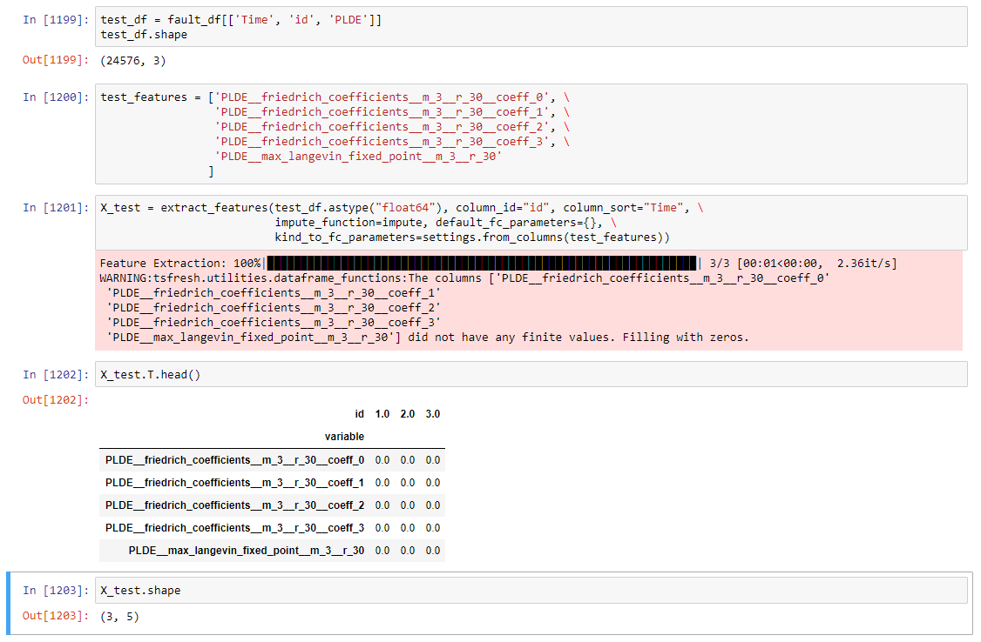Image resolution: width=981 pixels, height=642 pixels.
Task: Click the Out[1202] prompt label
Action: 57,399
